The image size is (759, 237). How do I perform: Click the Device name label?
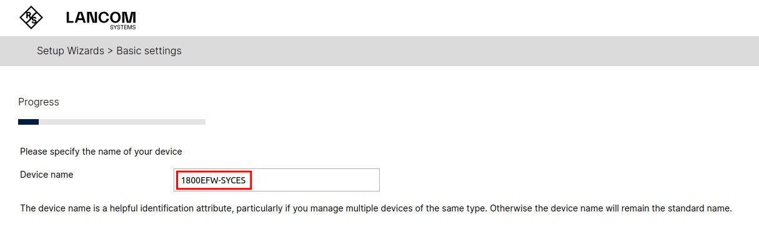click(x=46, y=175)
